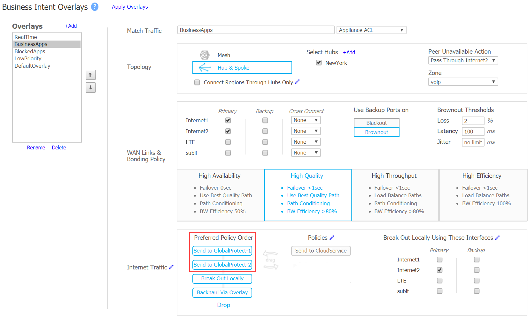Edit Internet Traffic with pencil icon
The height and width of the screenshot is (317, 528).
(x=171, y=267)
